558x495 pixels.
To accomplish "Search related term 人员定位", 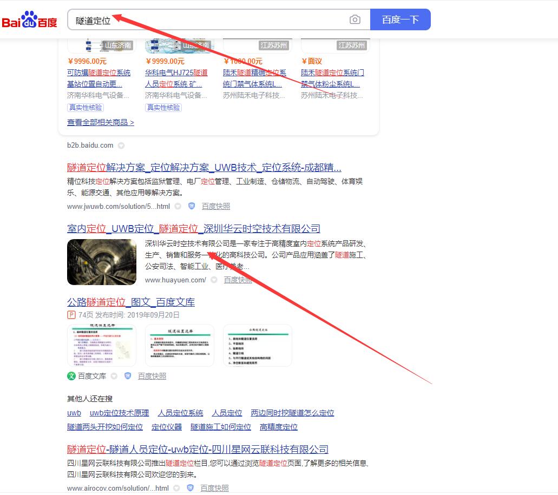I will (227, 413).
